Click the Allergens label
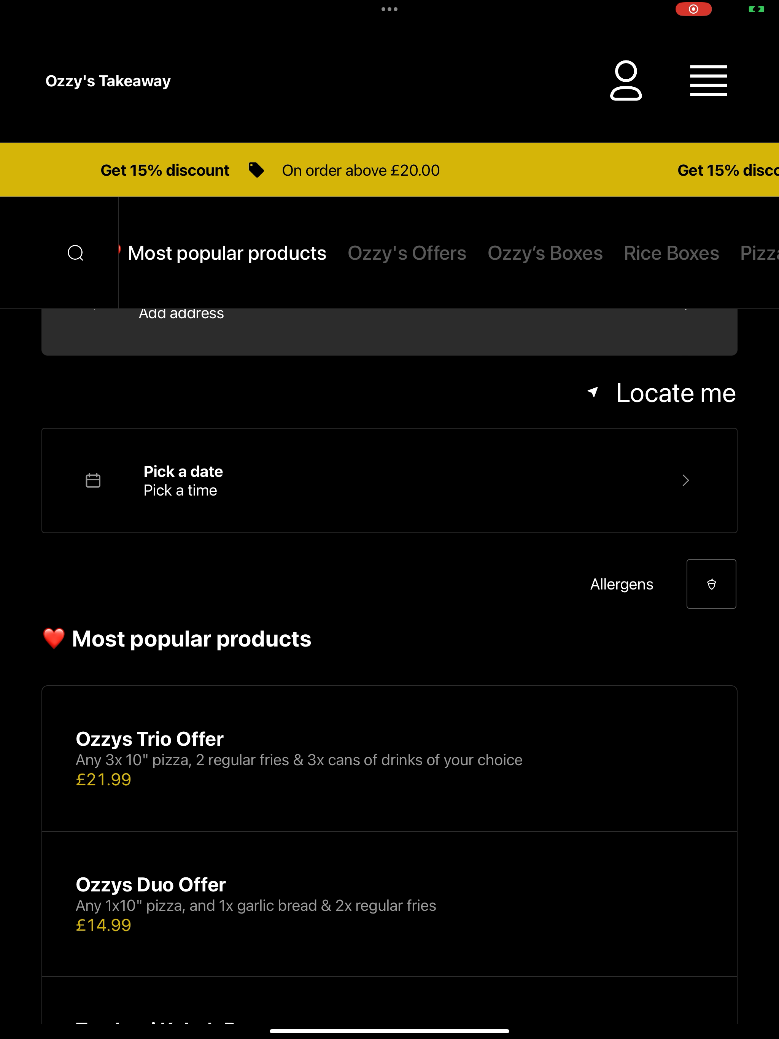779x1039 pixels. (622, 584)
